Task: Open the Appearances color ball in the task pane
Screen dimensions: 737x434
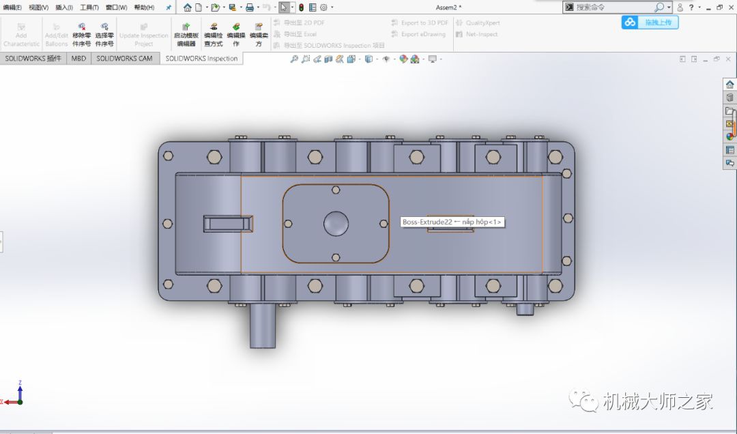Action: (x=729, y=136)
